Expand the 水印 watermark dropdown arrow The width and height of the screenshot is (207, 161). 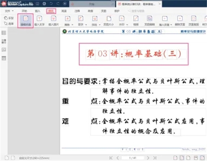coord(127,25)
